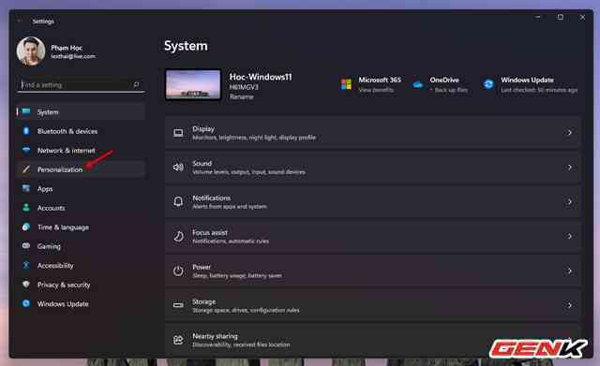Go to Time & language settings
The width and height of the screenshot is (600, 366).
point(81,227)
